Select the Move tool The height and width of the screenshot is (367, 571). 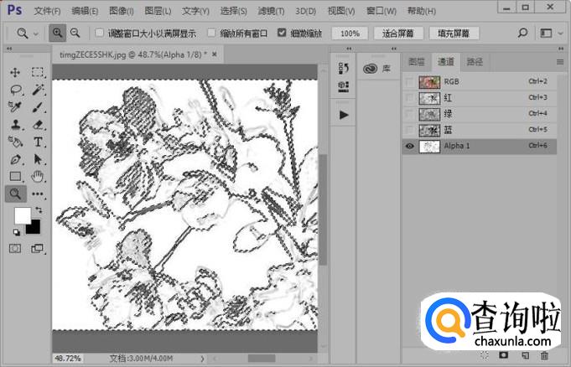point(15,73)
